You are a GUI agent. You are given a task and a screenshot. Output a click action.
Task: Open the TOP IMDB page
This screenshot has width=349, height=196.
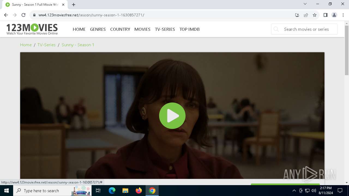coord(189,29)
